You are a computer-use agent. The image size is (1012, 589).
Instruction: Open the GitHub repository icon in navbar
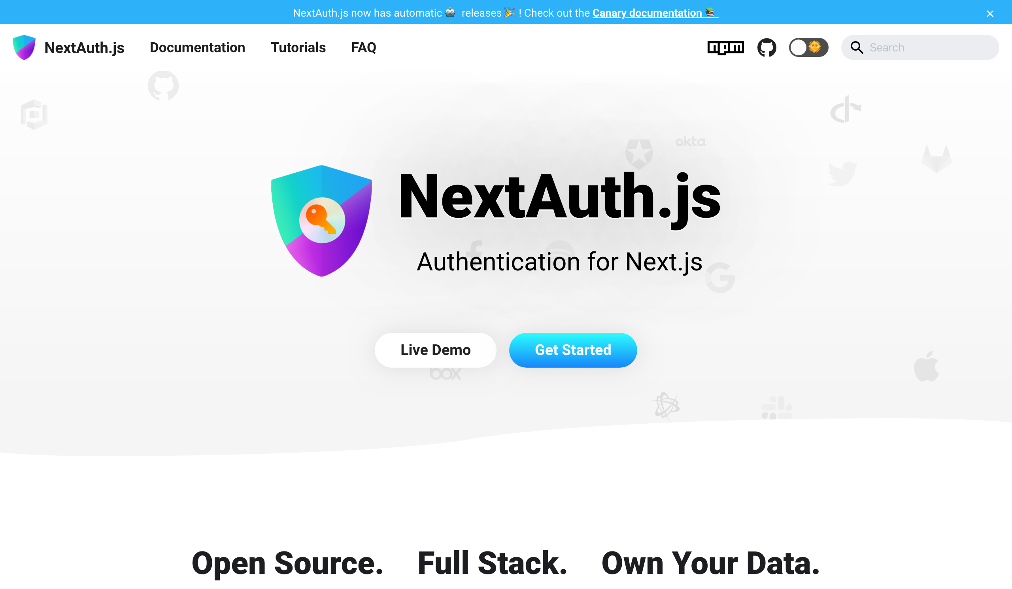(767, 47)
